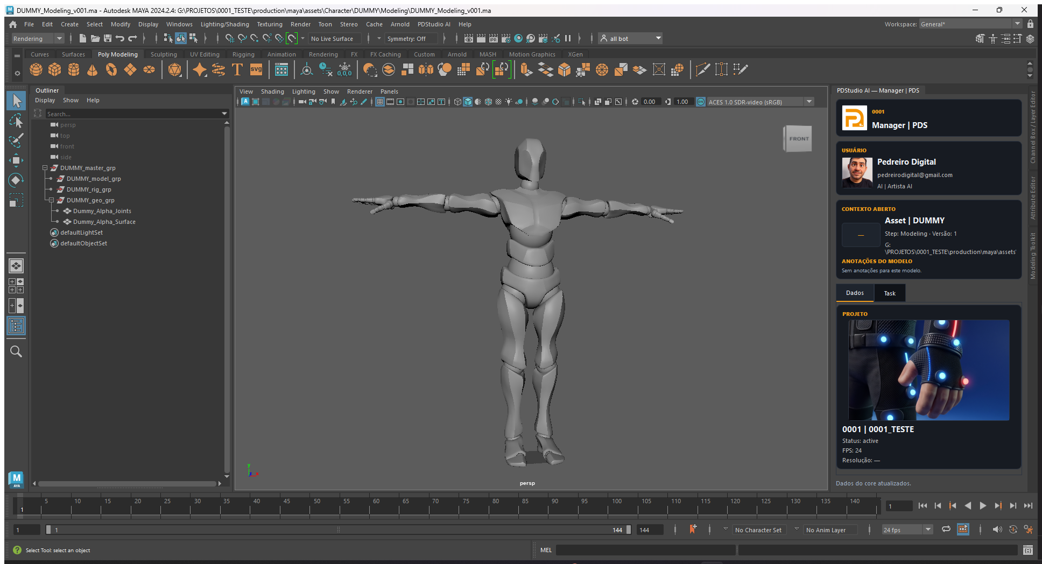Screen dimensions: 1042x564
Task: Save the scene using the disk icon
Action: pos(108,38)
